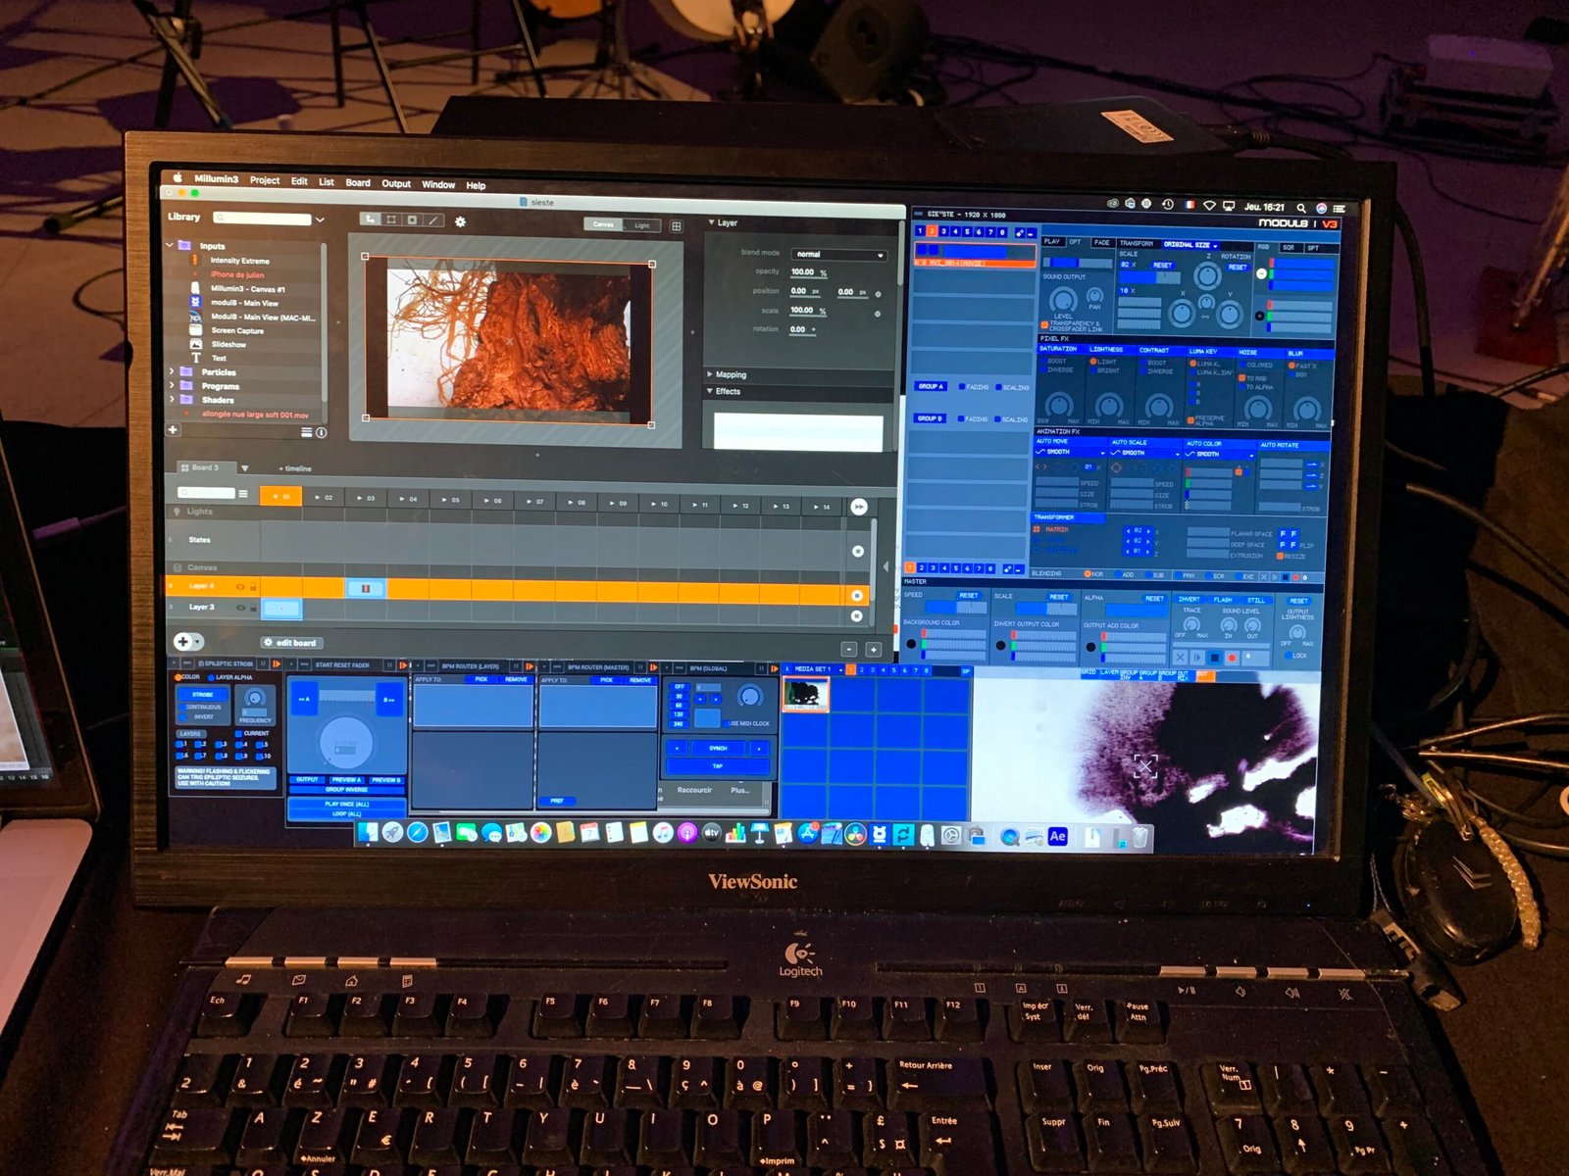This screenshot has width=1569, height=1176.
Task: Select the rectangle selection tool in canvas toolbar
Action: (391, 220)
